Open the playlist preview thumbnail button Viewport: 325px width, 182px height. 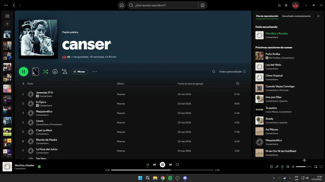(x=36, y=72)
